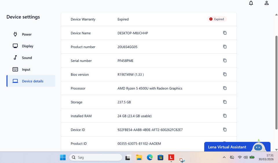Image resolution: width=278 pixels, height=163 pixels.
Task: Copy the Device ID
Action: click(225, 130)
